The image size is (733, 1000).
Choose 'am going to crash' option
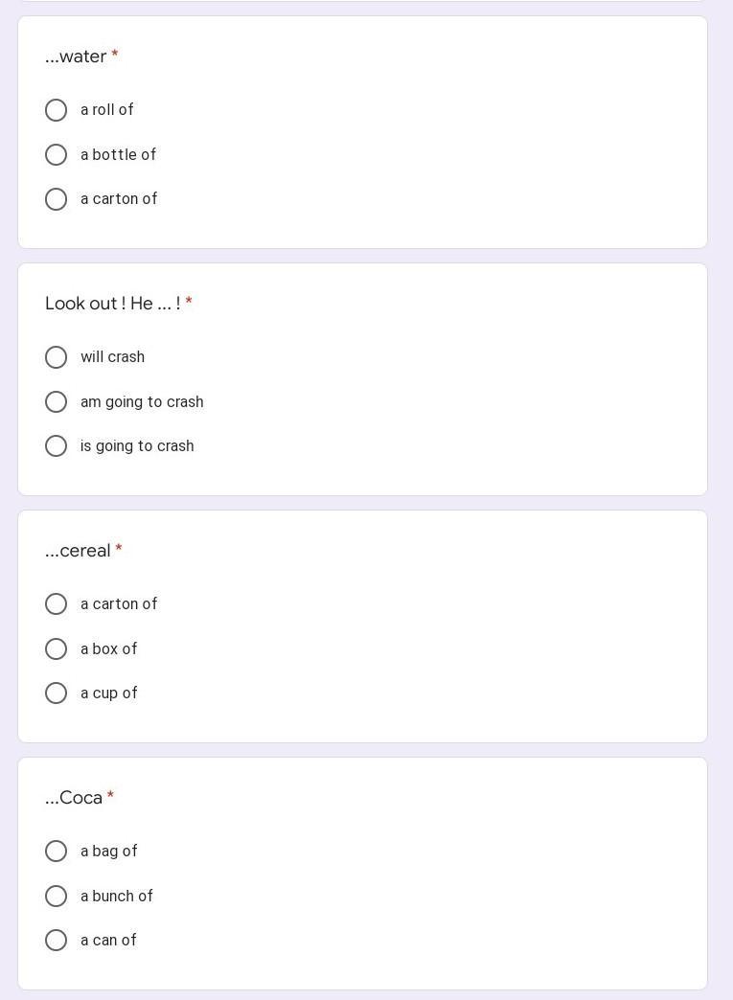click(57, 402)
